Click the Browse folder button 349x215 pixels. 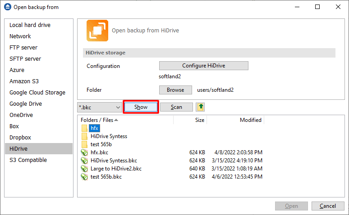175,90
